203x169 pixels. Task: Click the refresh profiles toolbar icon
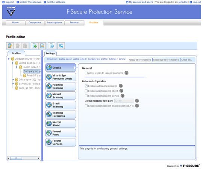click(x=61, y=46)
